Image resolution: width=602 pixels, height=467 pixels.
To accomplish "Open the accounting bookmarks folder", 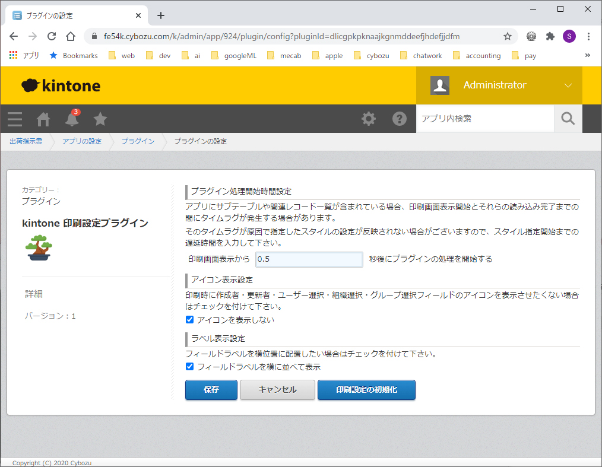I will point(477,56).
